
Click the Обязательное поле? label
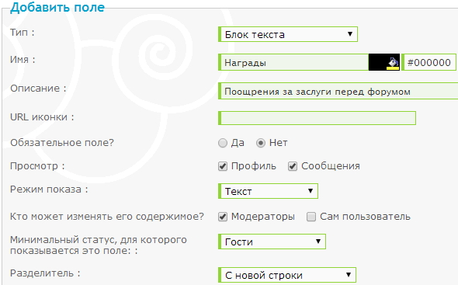62,143
